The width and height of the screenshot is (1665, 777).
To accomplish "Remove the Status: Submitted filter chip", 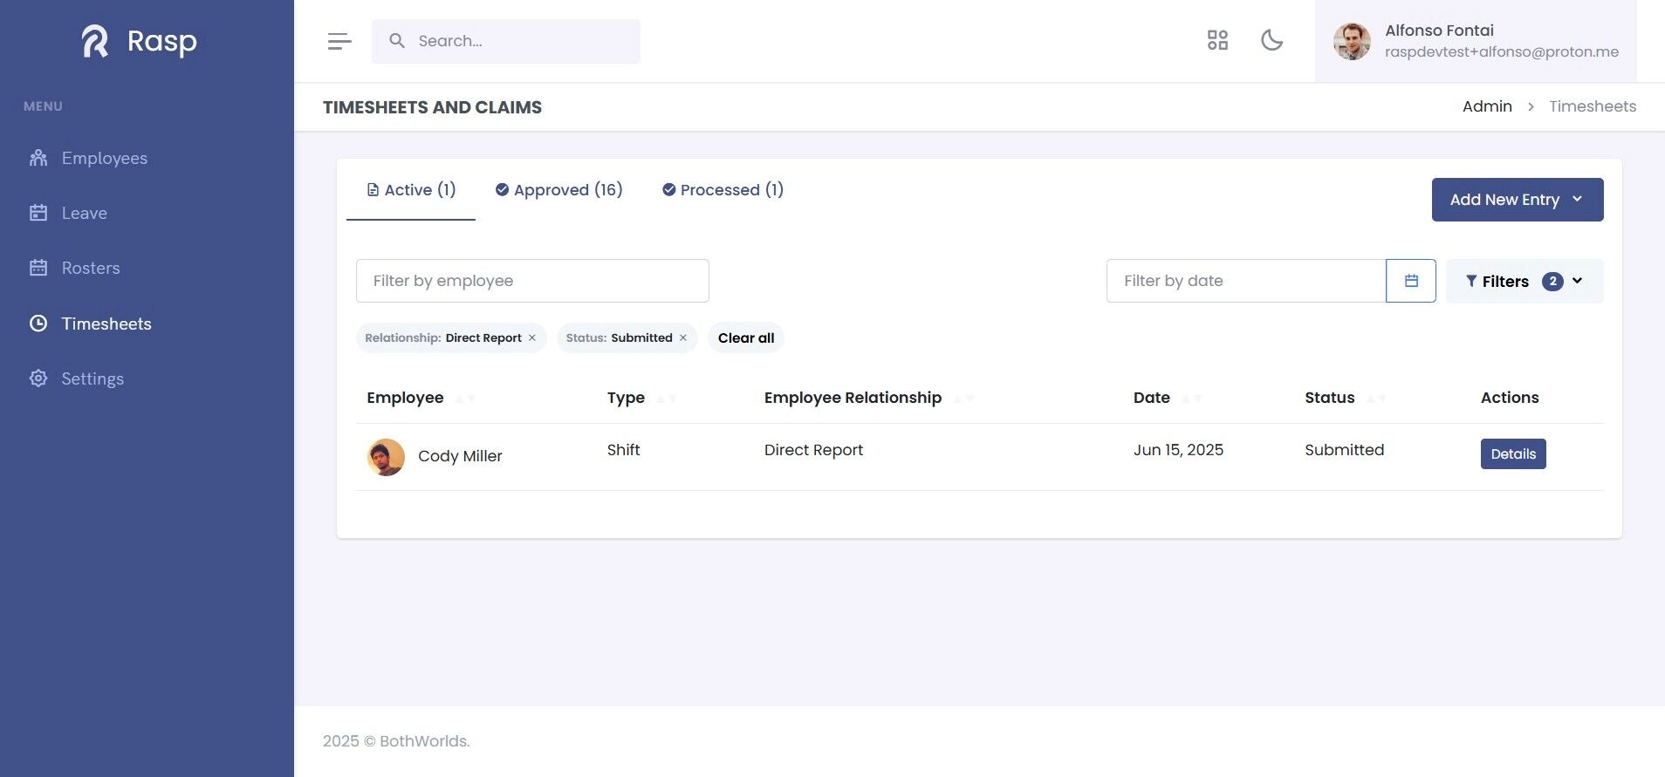I will pyautogui.click(x=683, y=338).
